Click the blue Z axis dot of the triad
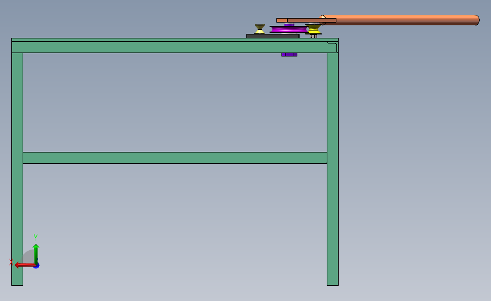Screen dimensions: 491x301 click(x=37, y=266)
